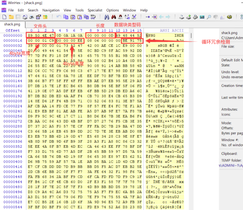
Task: Open the Navigation menu
Action: pos(51,10)
